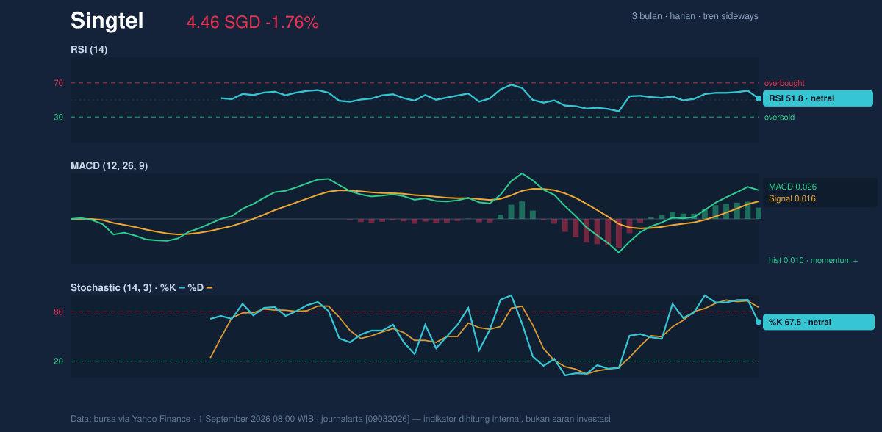Click the MACD (12, 26, 9) heading

point(109,166)
